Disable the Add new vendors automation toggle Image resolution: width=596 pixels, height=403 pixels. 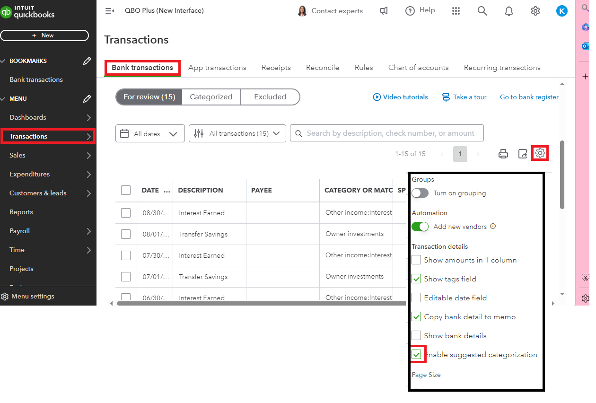pos(420,227)
